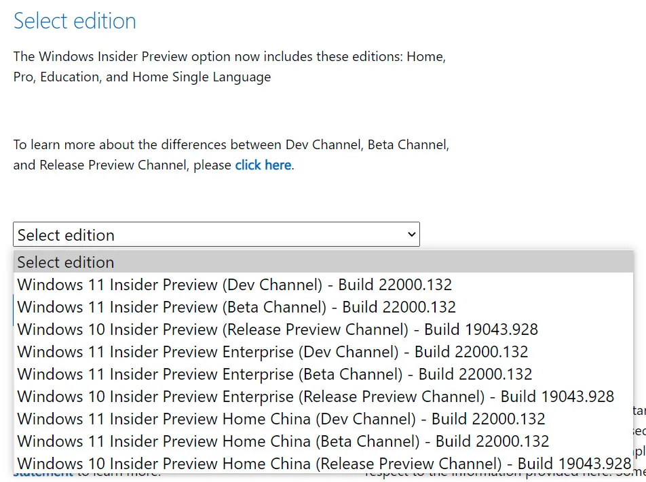Choose Windows 11 Home China (Dev Channel)
This screenshot has height=482, width=646.
(324, 418)
